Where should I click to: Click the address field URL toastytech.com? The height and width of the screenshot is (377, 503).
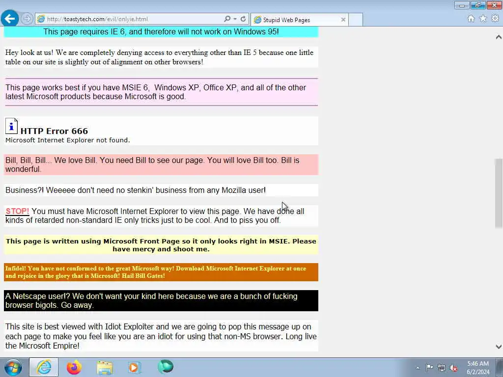point(98,19)
